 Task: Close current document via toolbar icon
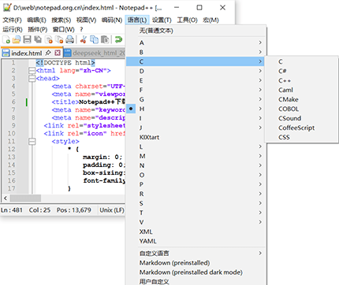[x=49, y=39]
